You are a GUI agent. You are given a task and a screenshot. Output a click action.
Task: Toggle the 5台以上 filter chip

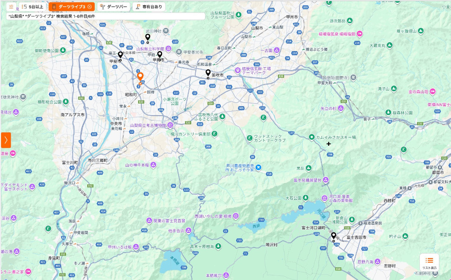33,7
